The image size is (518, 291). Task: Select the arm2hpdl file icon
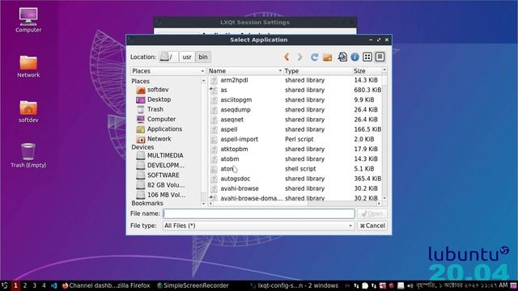214,80
